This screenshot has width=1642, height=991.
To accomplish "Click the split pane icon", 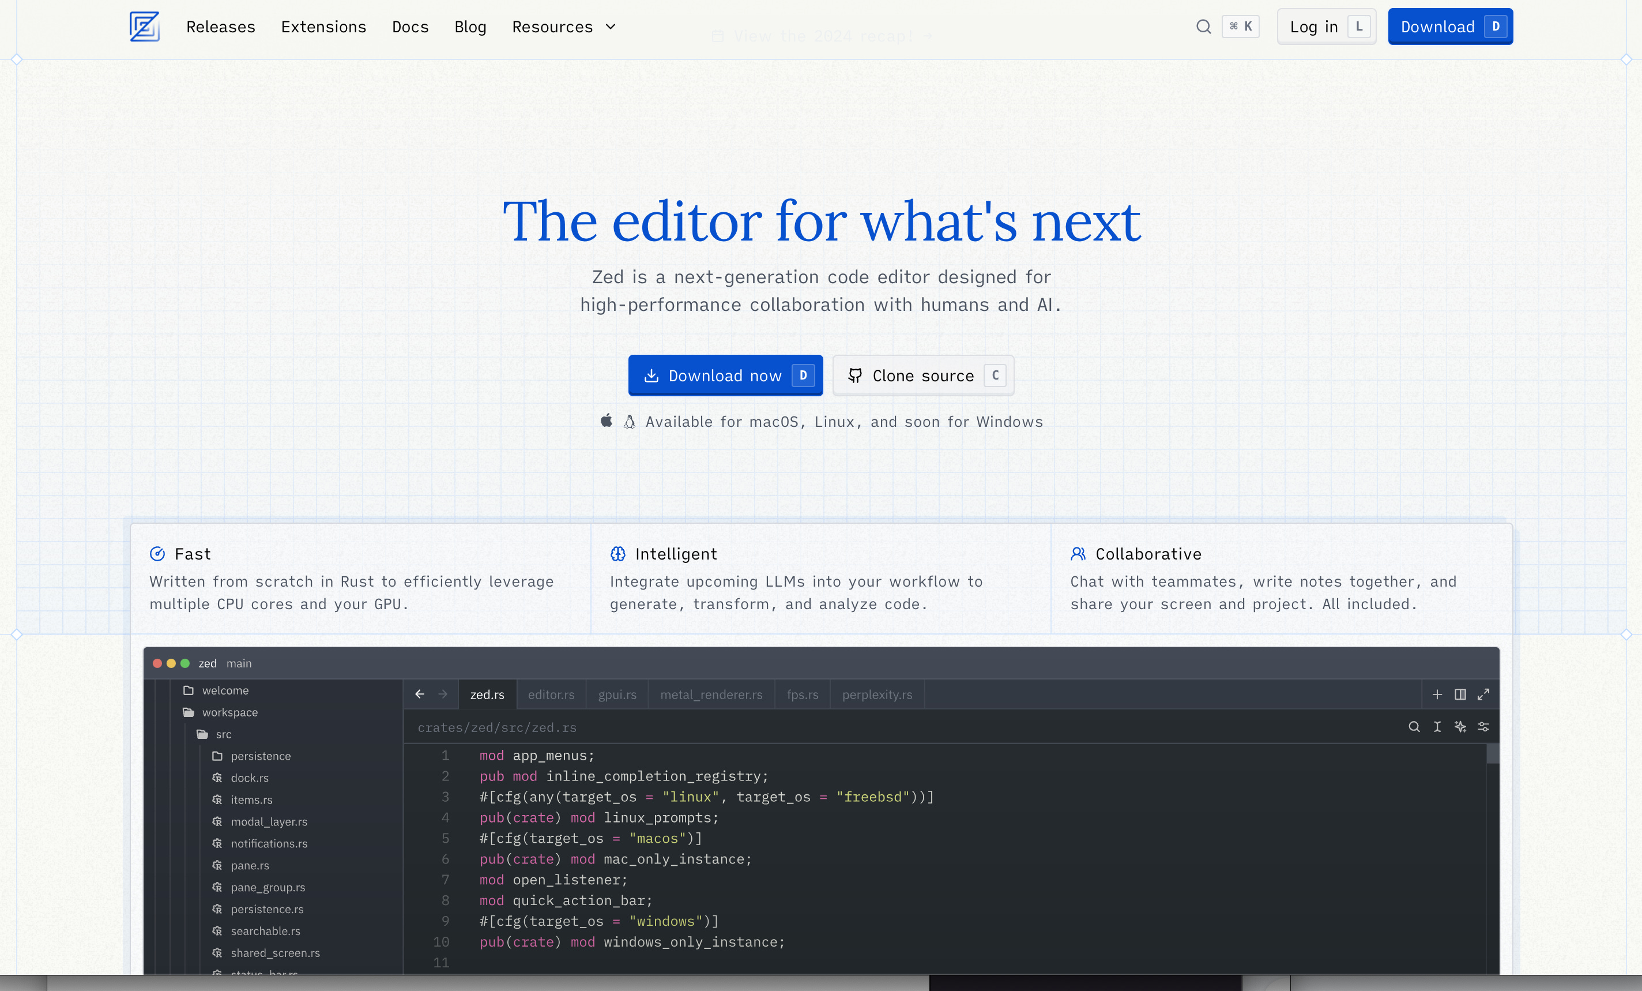I will pos(1460,695).
